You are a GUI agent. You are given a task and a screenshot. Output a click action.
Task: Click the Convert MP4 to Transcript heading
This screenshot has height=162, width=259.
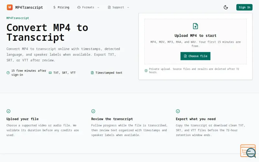pos(47,32)
